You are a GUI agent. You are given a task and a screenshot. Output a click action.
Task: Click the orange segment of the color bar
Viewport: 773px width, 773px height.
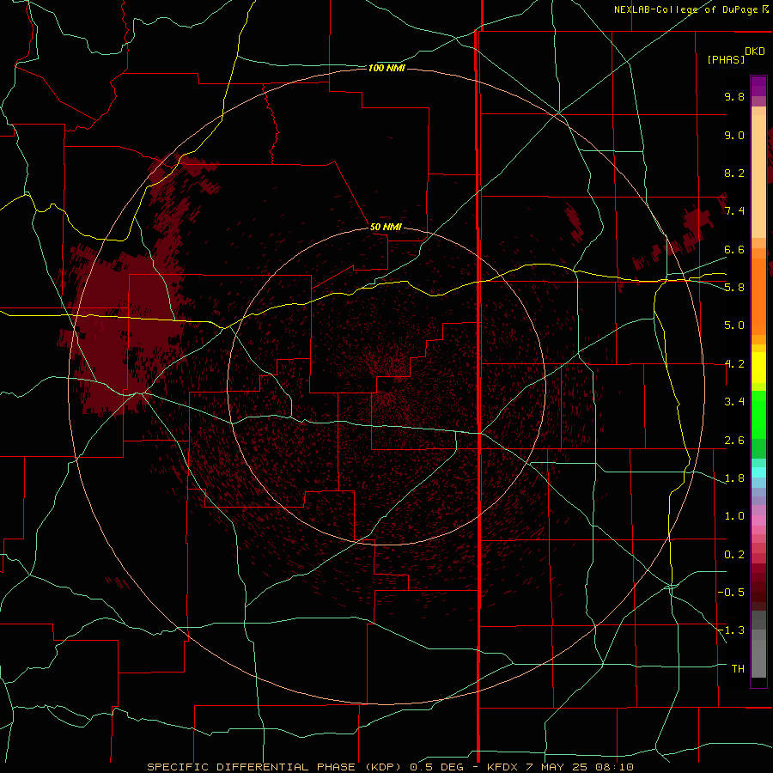pyautogui.click(x=758, y=297)
